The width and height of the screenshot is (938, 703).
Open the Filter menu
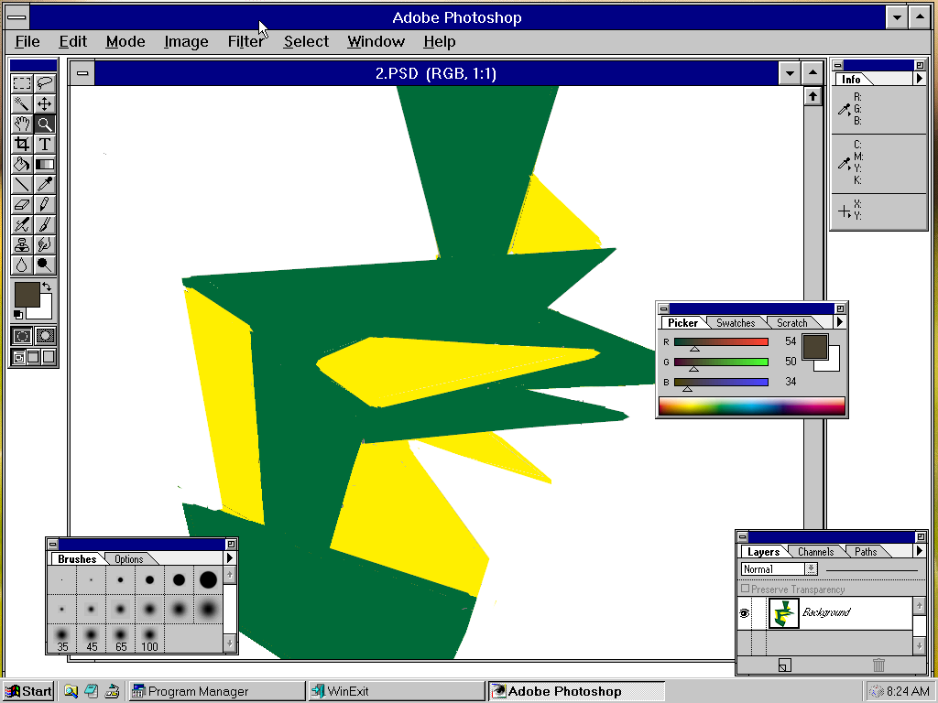point(245,41)
